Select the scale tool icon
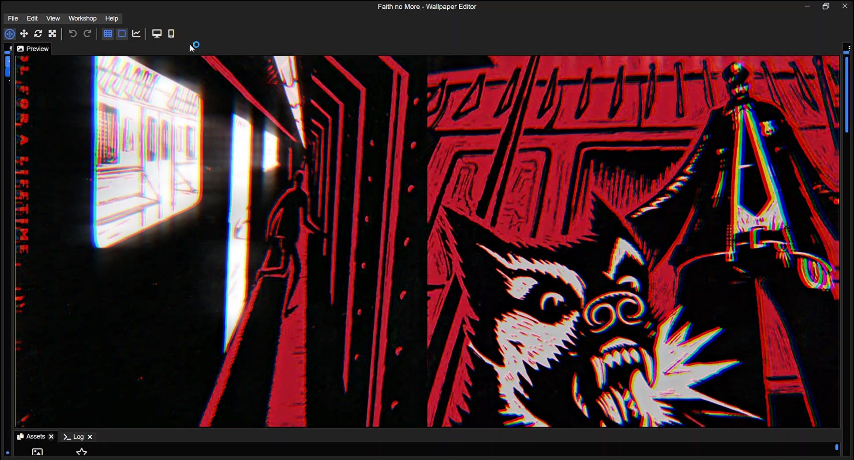 pos(52,33)
